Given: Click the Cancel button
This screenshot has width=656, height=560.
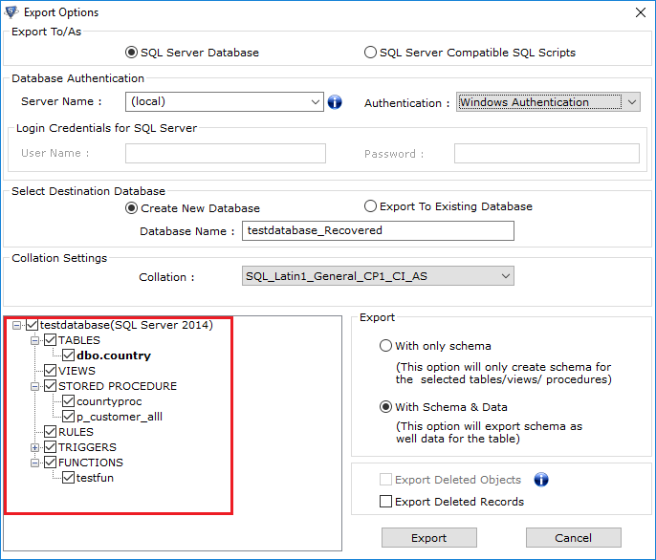Looking at the screenshot, I should (573, 537).
